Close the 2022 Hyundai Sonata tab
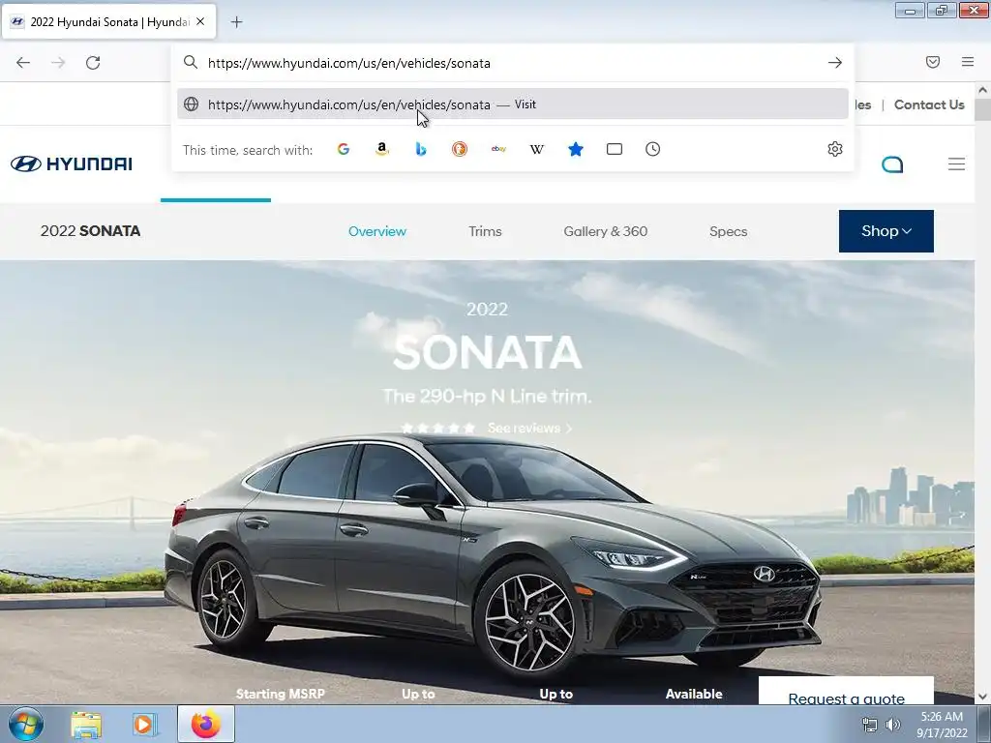Image resolution: width=991 pixels, height=743 pixels. [200, 21]
